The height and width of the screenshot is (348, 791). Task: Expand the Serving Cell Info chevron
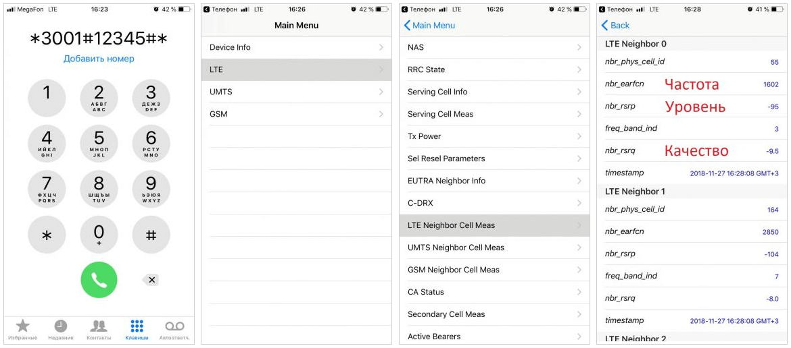click(x=579, y=92)
